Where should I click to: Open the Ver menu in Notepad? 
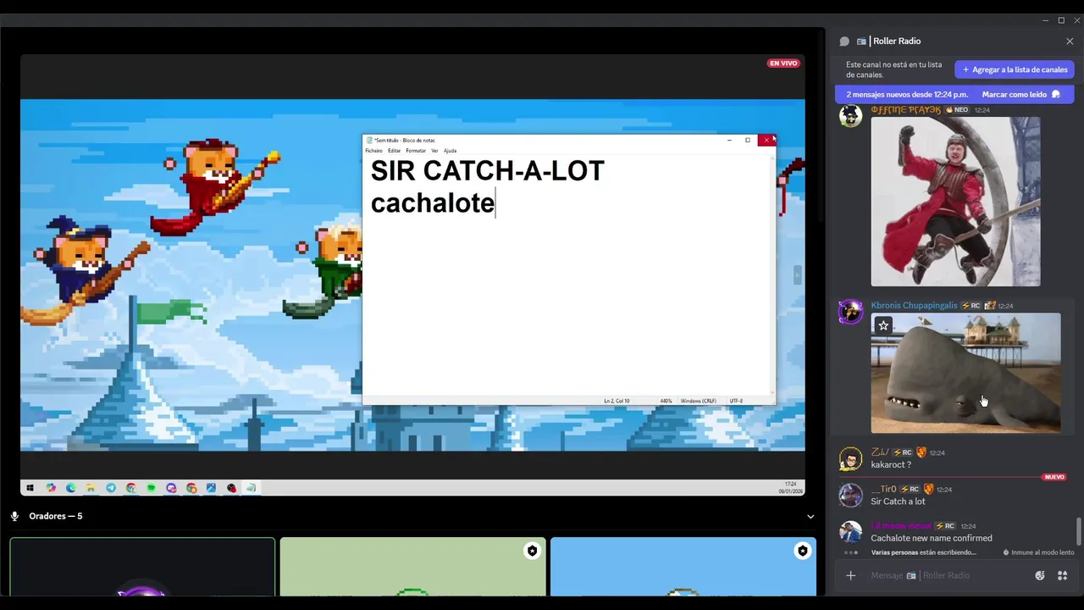tap(434, 151)
